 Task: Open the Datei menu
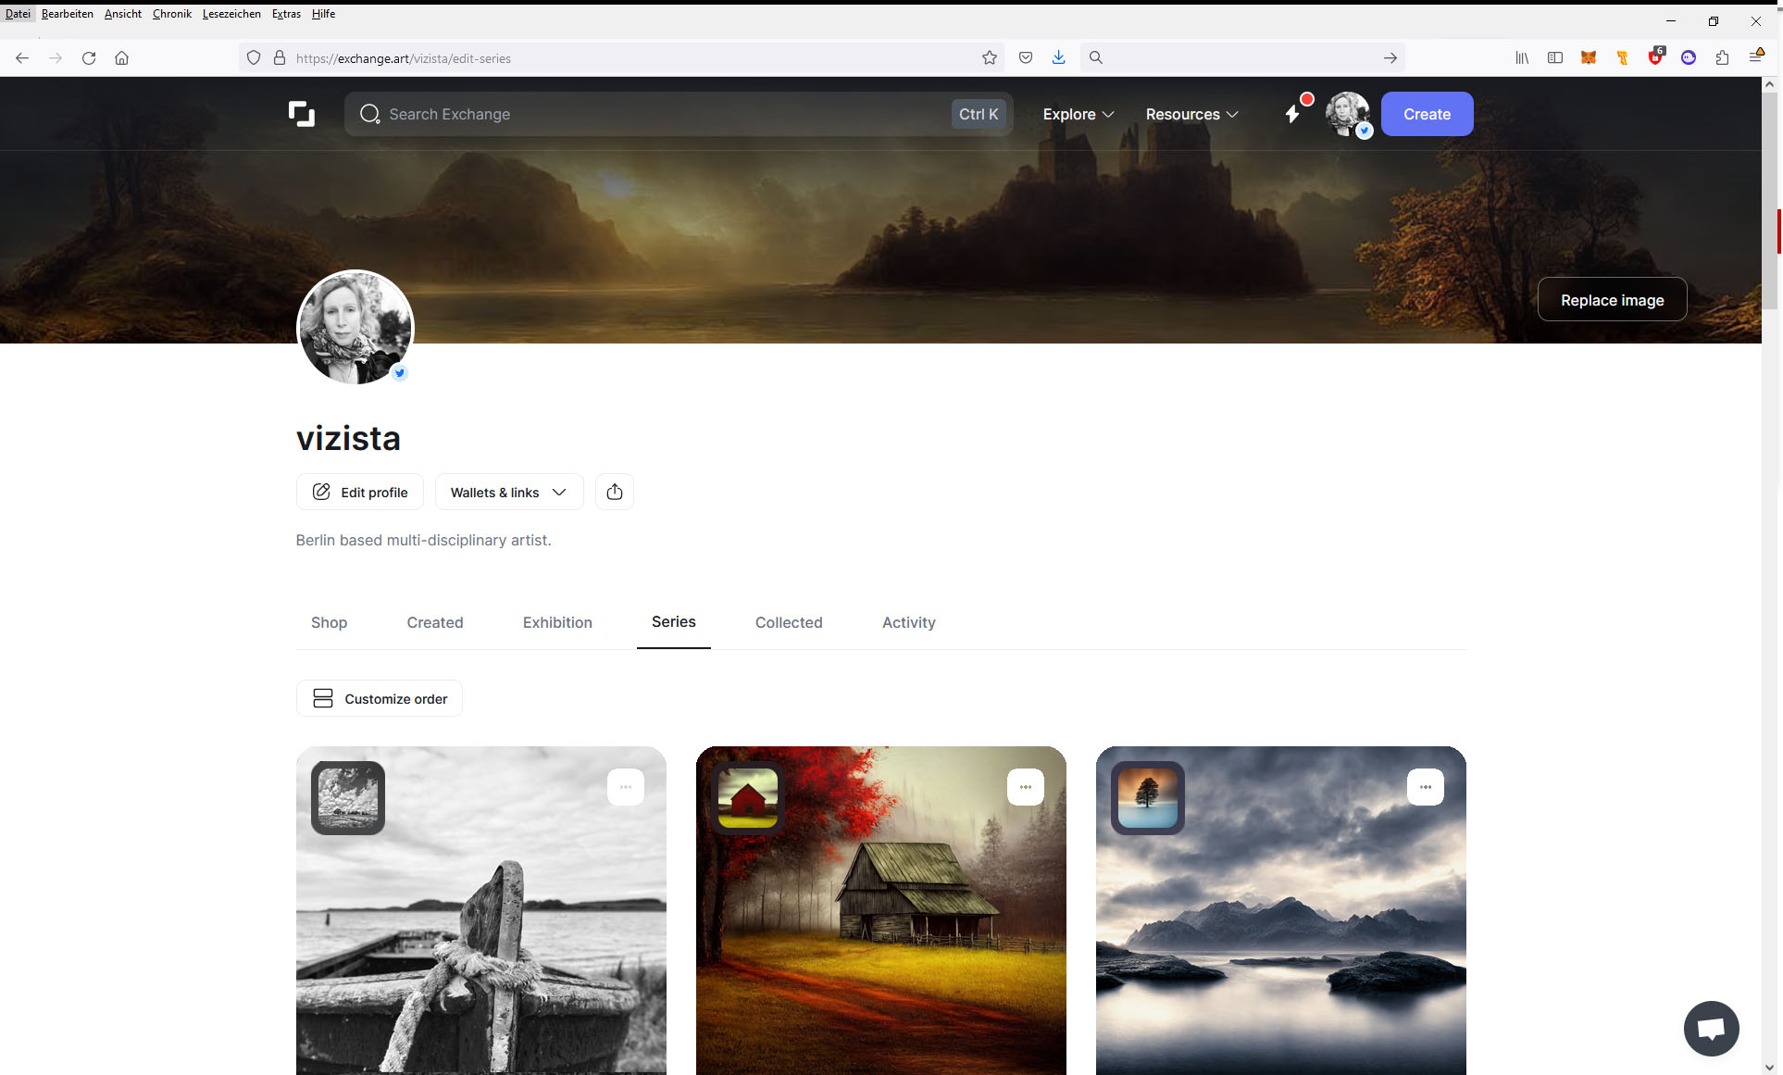coord(18,14)
